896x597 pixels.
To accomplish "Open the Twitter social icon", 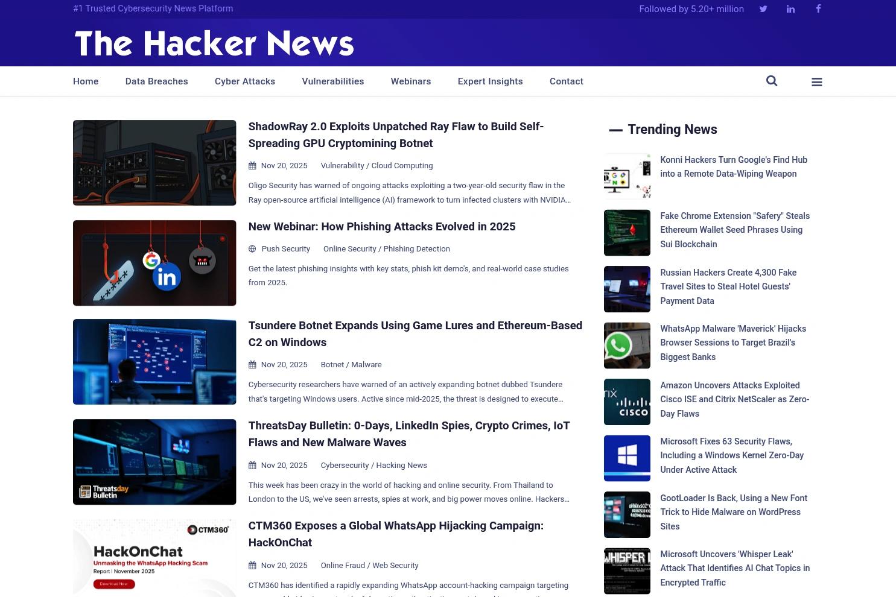I will (763, 9).
